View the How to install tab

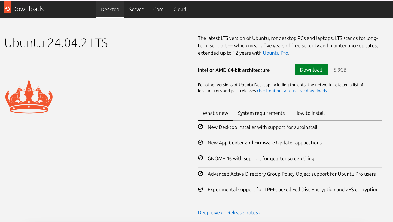pyautogui.click(x=309, y=113)
